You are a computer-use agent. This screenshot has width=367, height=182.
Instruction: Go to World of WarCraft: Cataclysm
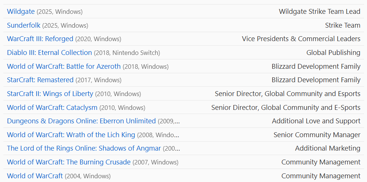click(x=52, y=108)
